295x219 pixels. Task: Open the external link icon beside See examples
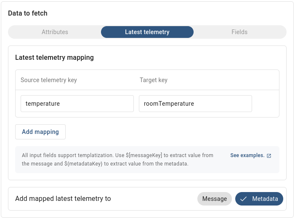coord(269,155)
